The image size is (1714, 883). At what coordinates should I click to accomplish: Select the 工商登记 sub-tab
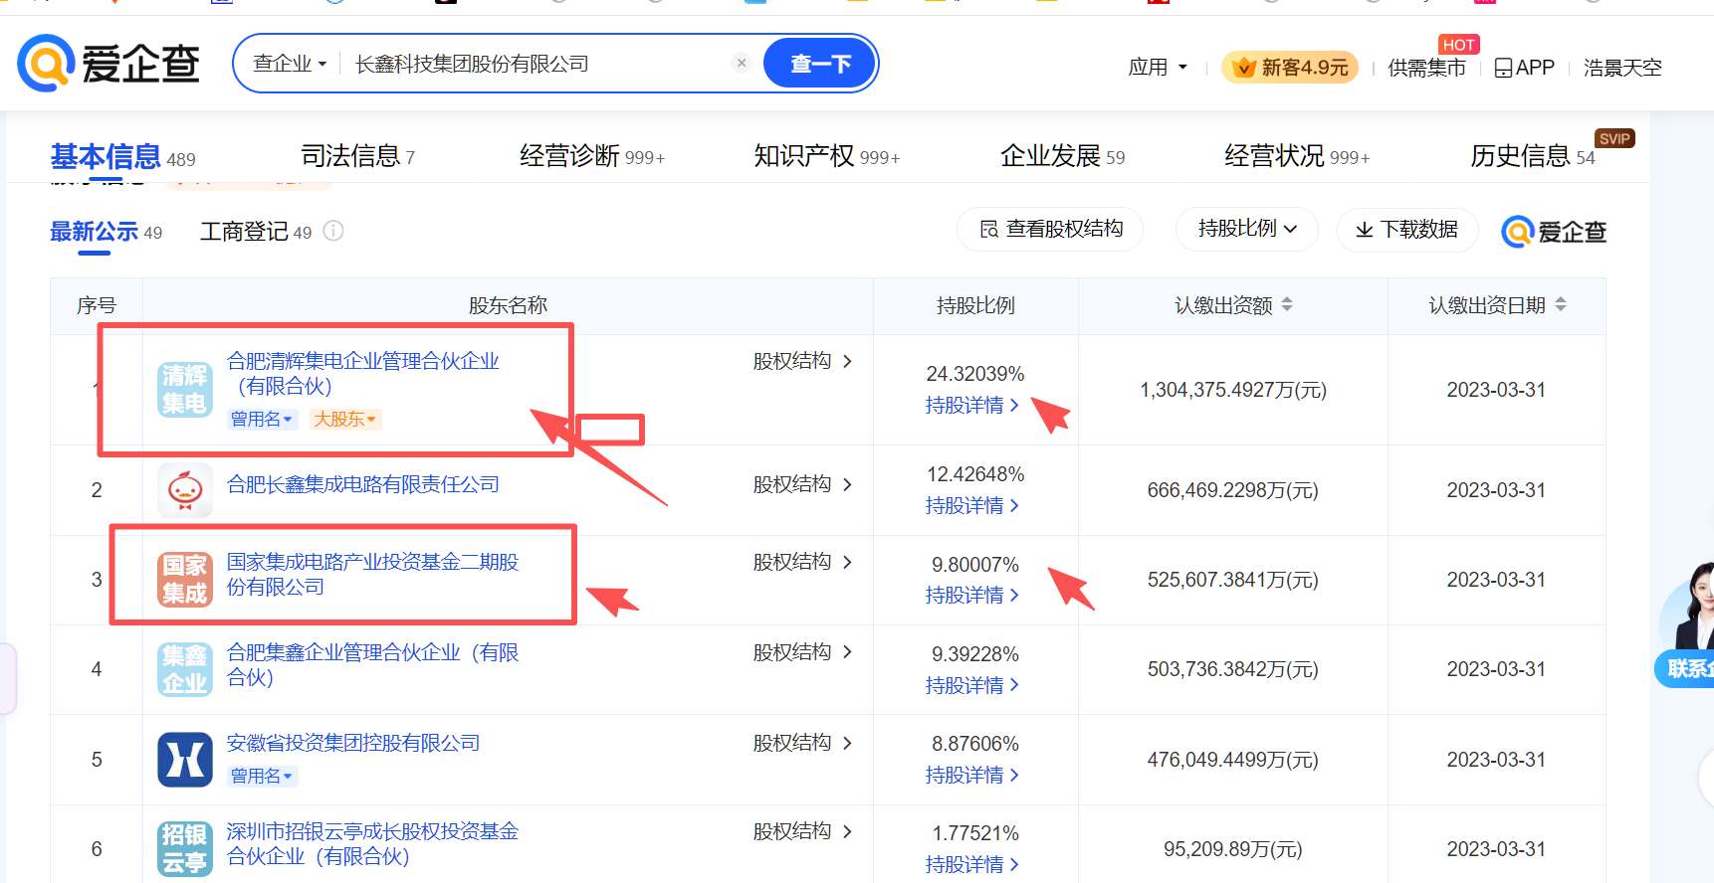pyautogui.click(x=256, y=232)
